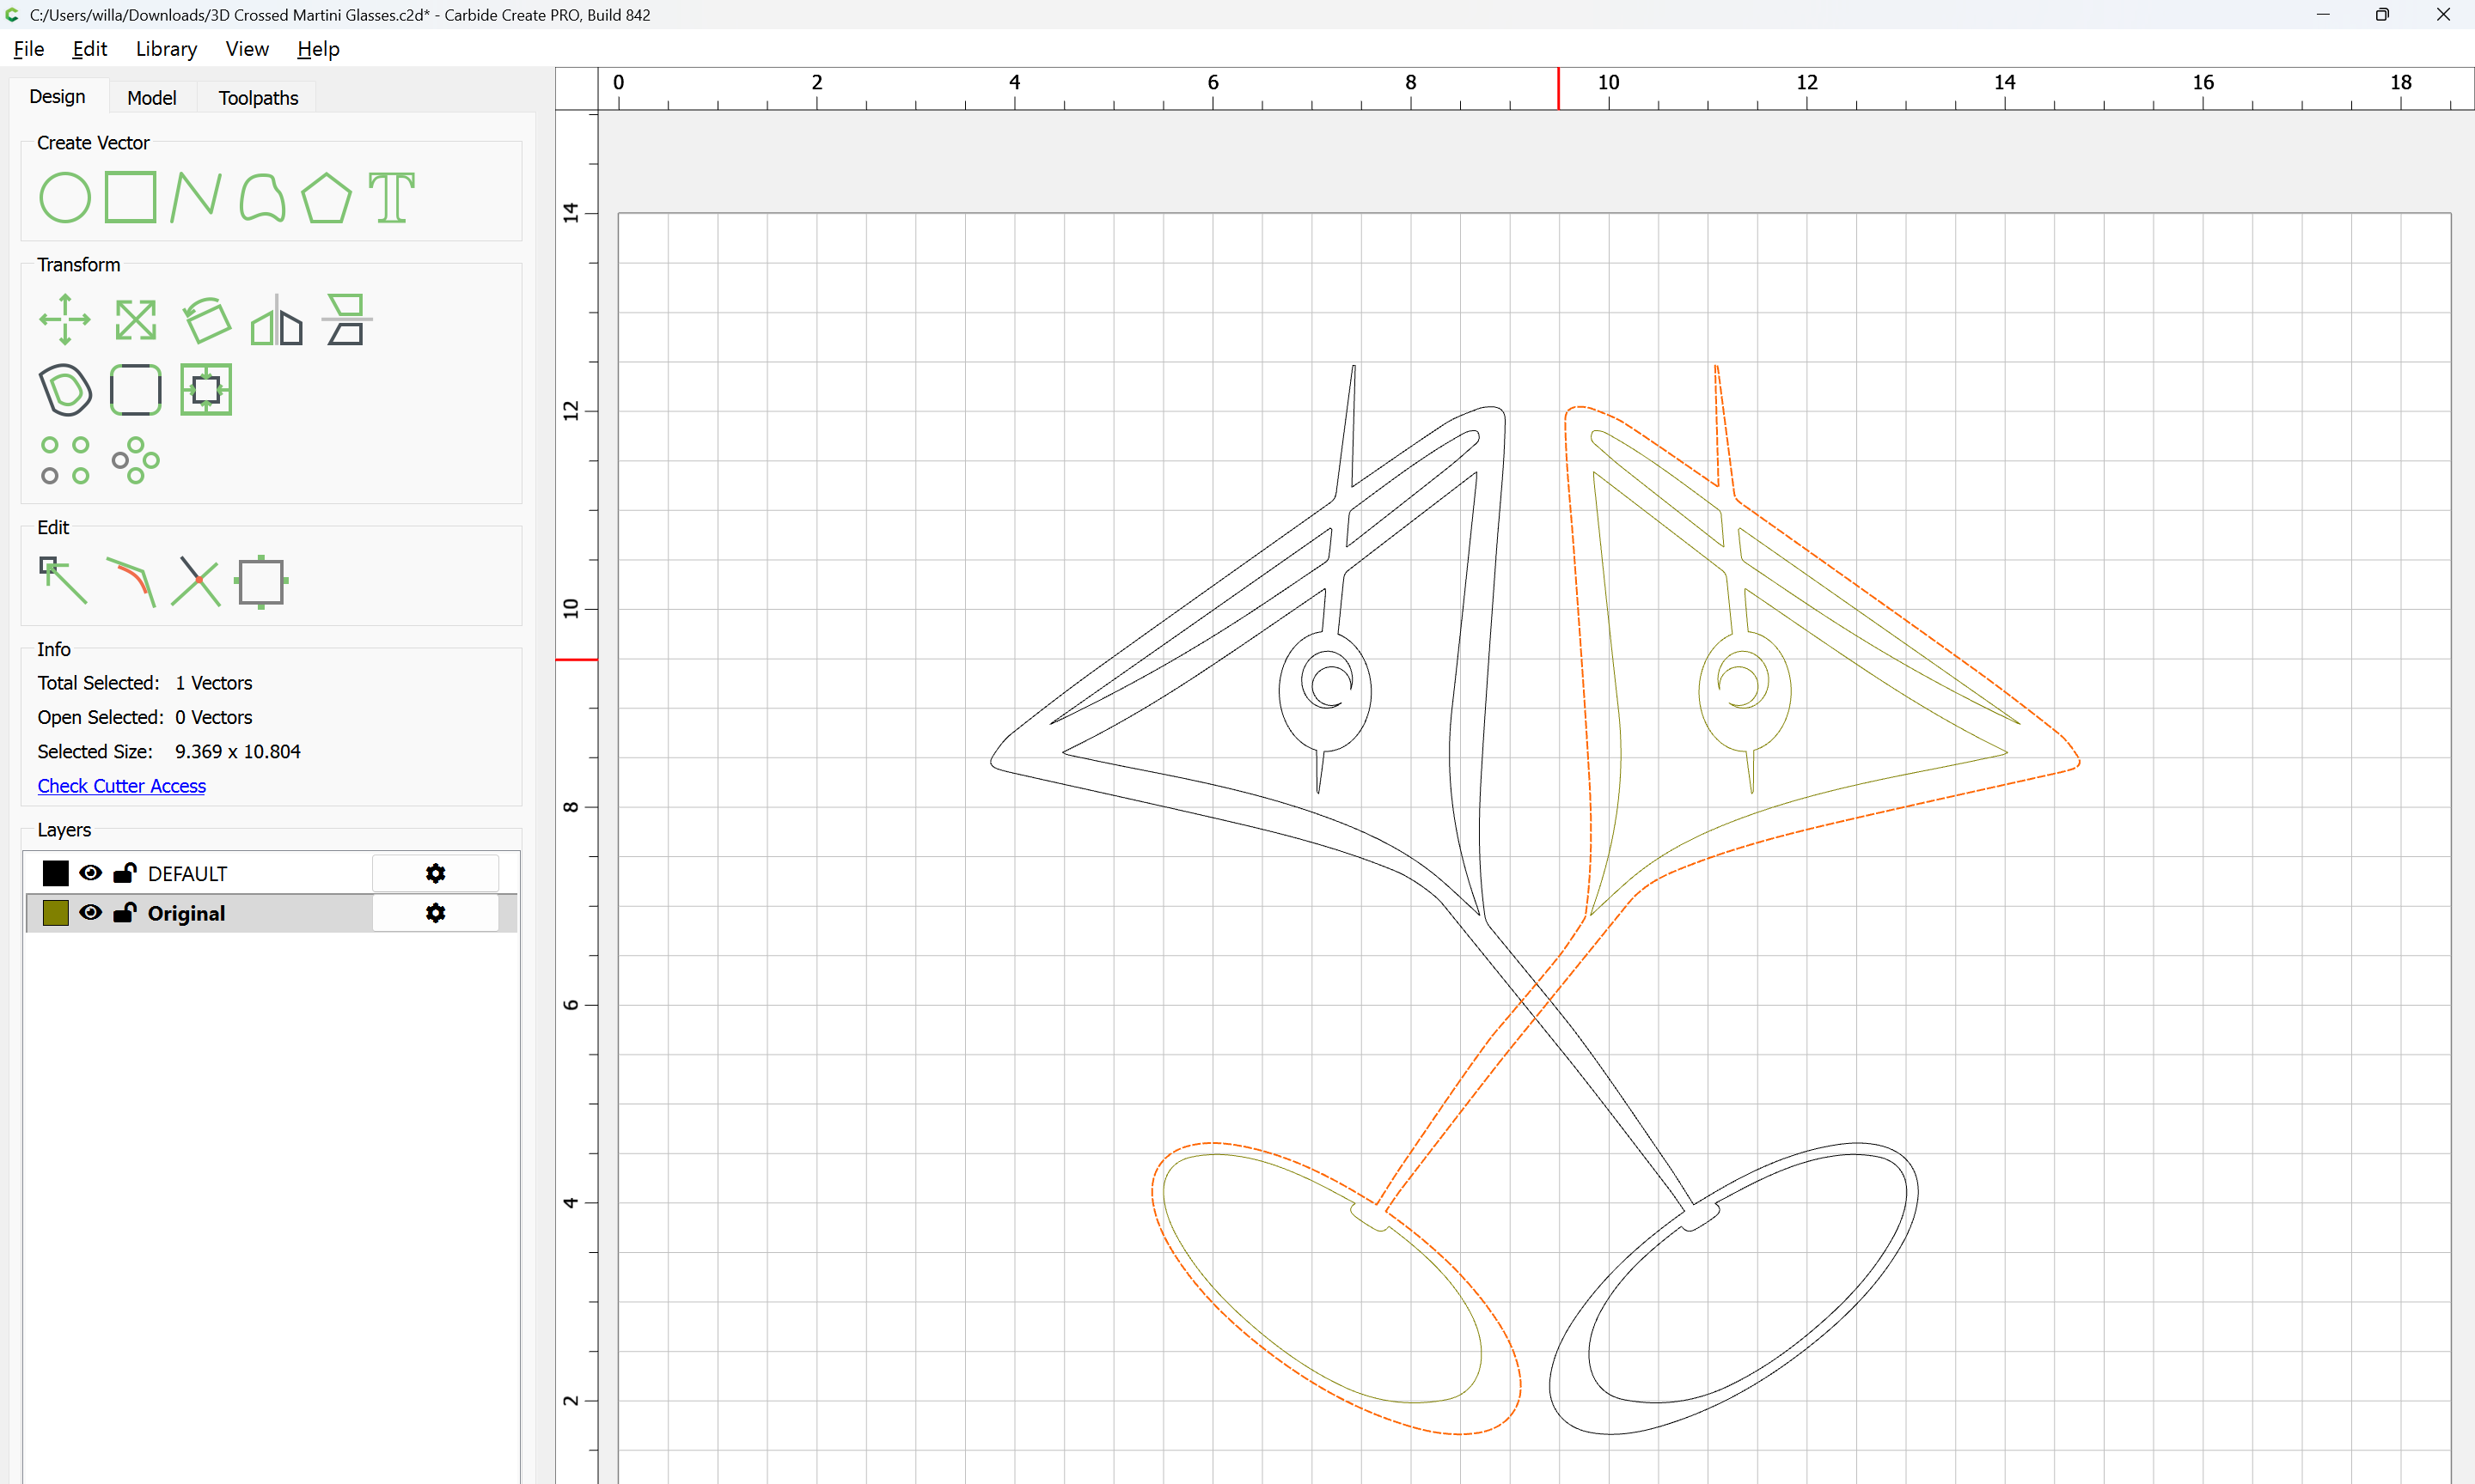Click the Check Cutter Access link
This screenshot has height=1484, width=2475.
coord(121,786)
